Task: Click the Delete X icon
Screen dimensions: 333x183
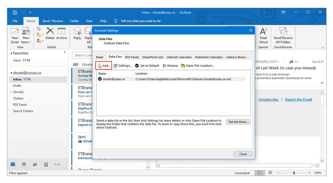Action: pyautogui.click(x=50, y=31)
